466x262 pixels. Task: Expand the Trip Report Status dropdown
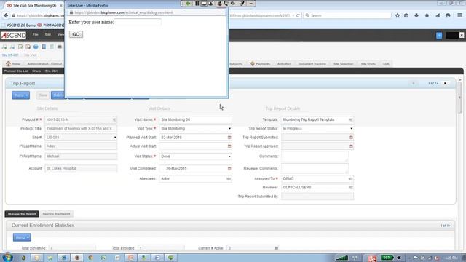[351, 128]
